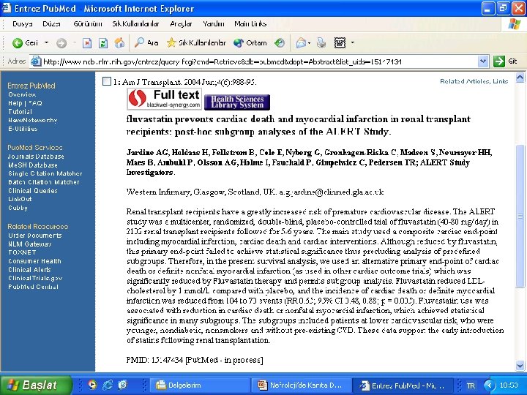The height and width of the screenshot is (395, 527).
Task: Launch Outlook Express quick launch icon
Action: coord(123,385)
